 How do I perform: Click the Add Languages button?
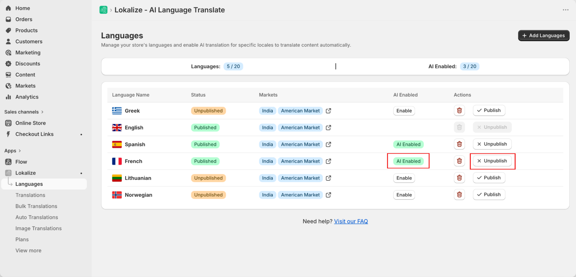pyautogui.click(x=543, y=35)
